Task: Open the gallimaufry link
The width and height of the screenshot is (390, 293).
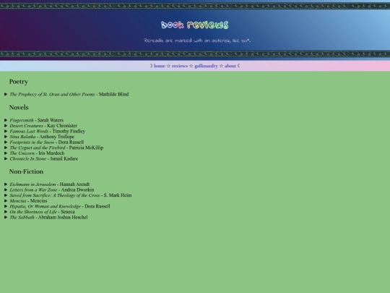Action: [x=206, y=66]
